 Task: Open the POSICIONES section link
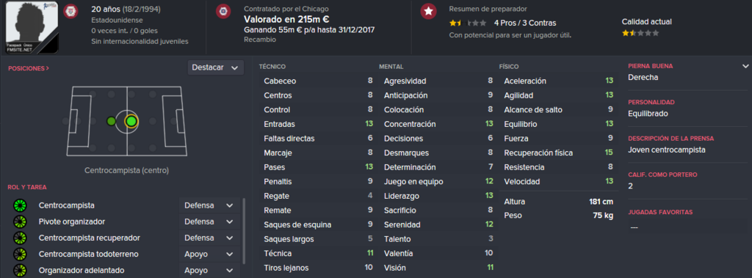(x=29, y=68)
